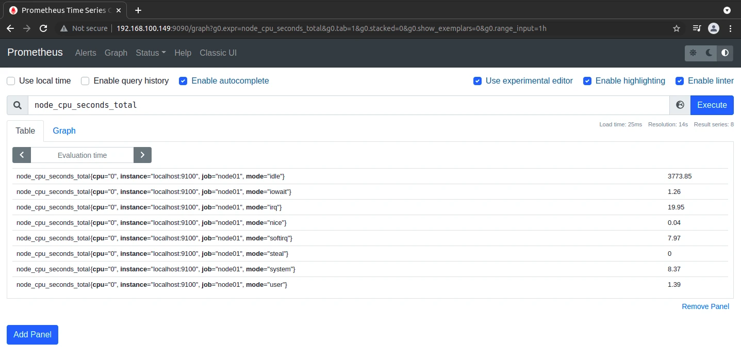The image size is (741, 358).
Task: Enable the Use local time checkbox
Action: [x=10, y=80]
